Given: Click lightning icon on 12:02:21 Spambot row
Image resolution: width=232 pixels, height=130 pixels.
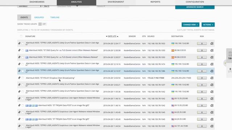Looking at the screenshot, I should click(19, 84).
